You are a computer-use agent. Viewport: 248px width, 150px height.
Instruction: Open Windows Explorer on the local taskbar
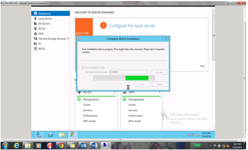coord(28,145)
